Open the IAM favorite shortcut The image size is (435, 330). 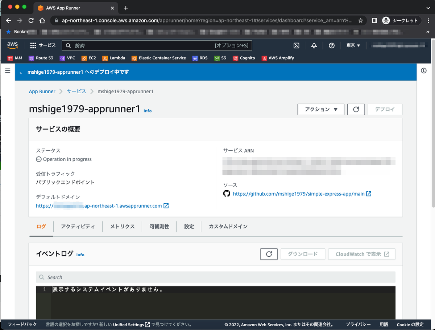[15, 58]
